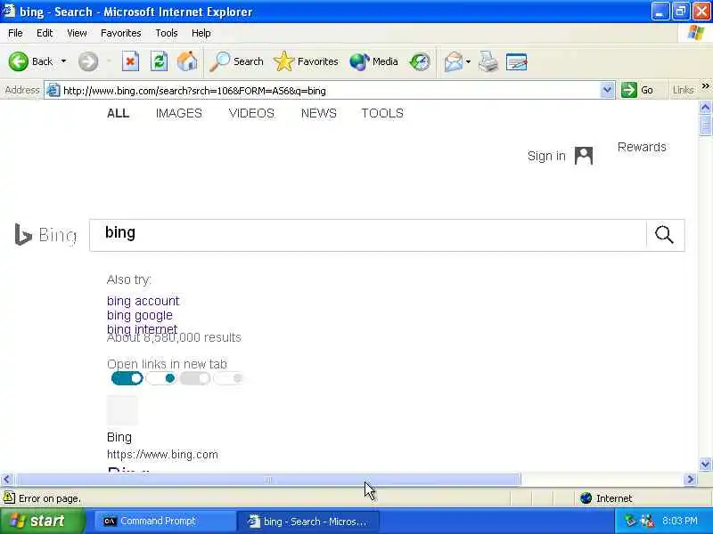Select the ALL results tab
Screen dimensions: 713x534
pyautogui.click(x=119, y=113)
